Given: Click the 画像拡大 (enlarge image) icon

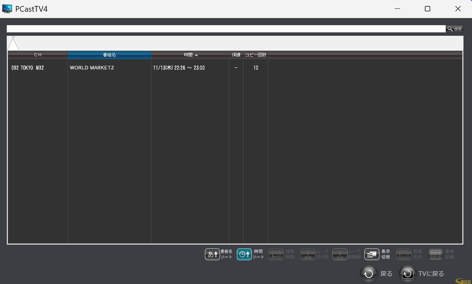Looking at the screenshot, I should pyautogui.click(x=404, y=254).
